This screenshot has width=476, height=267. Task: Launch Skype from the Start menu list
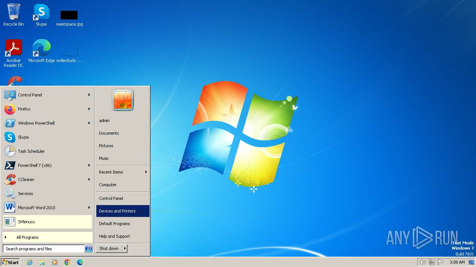[x=48, y=137]
